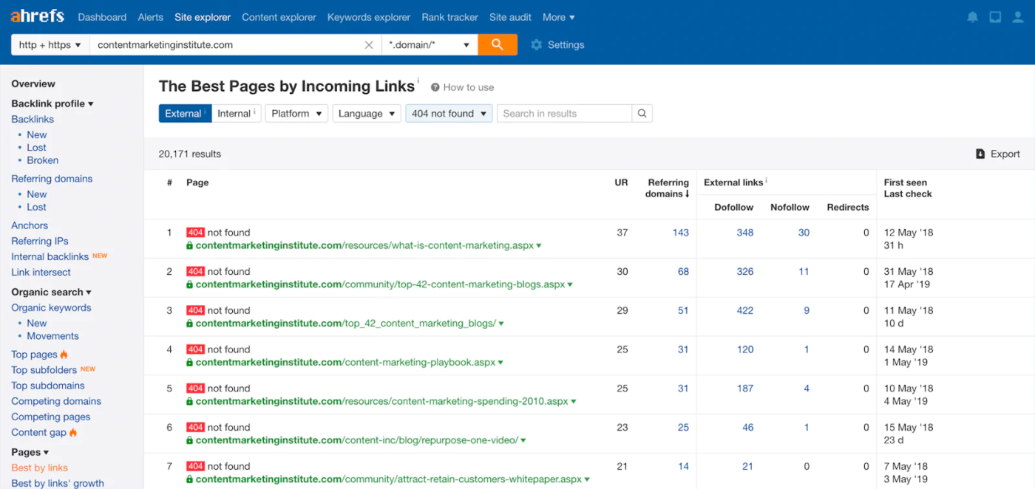Clear the domain field with the X
1035x489 pixels.
(369, 45)
